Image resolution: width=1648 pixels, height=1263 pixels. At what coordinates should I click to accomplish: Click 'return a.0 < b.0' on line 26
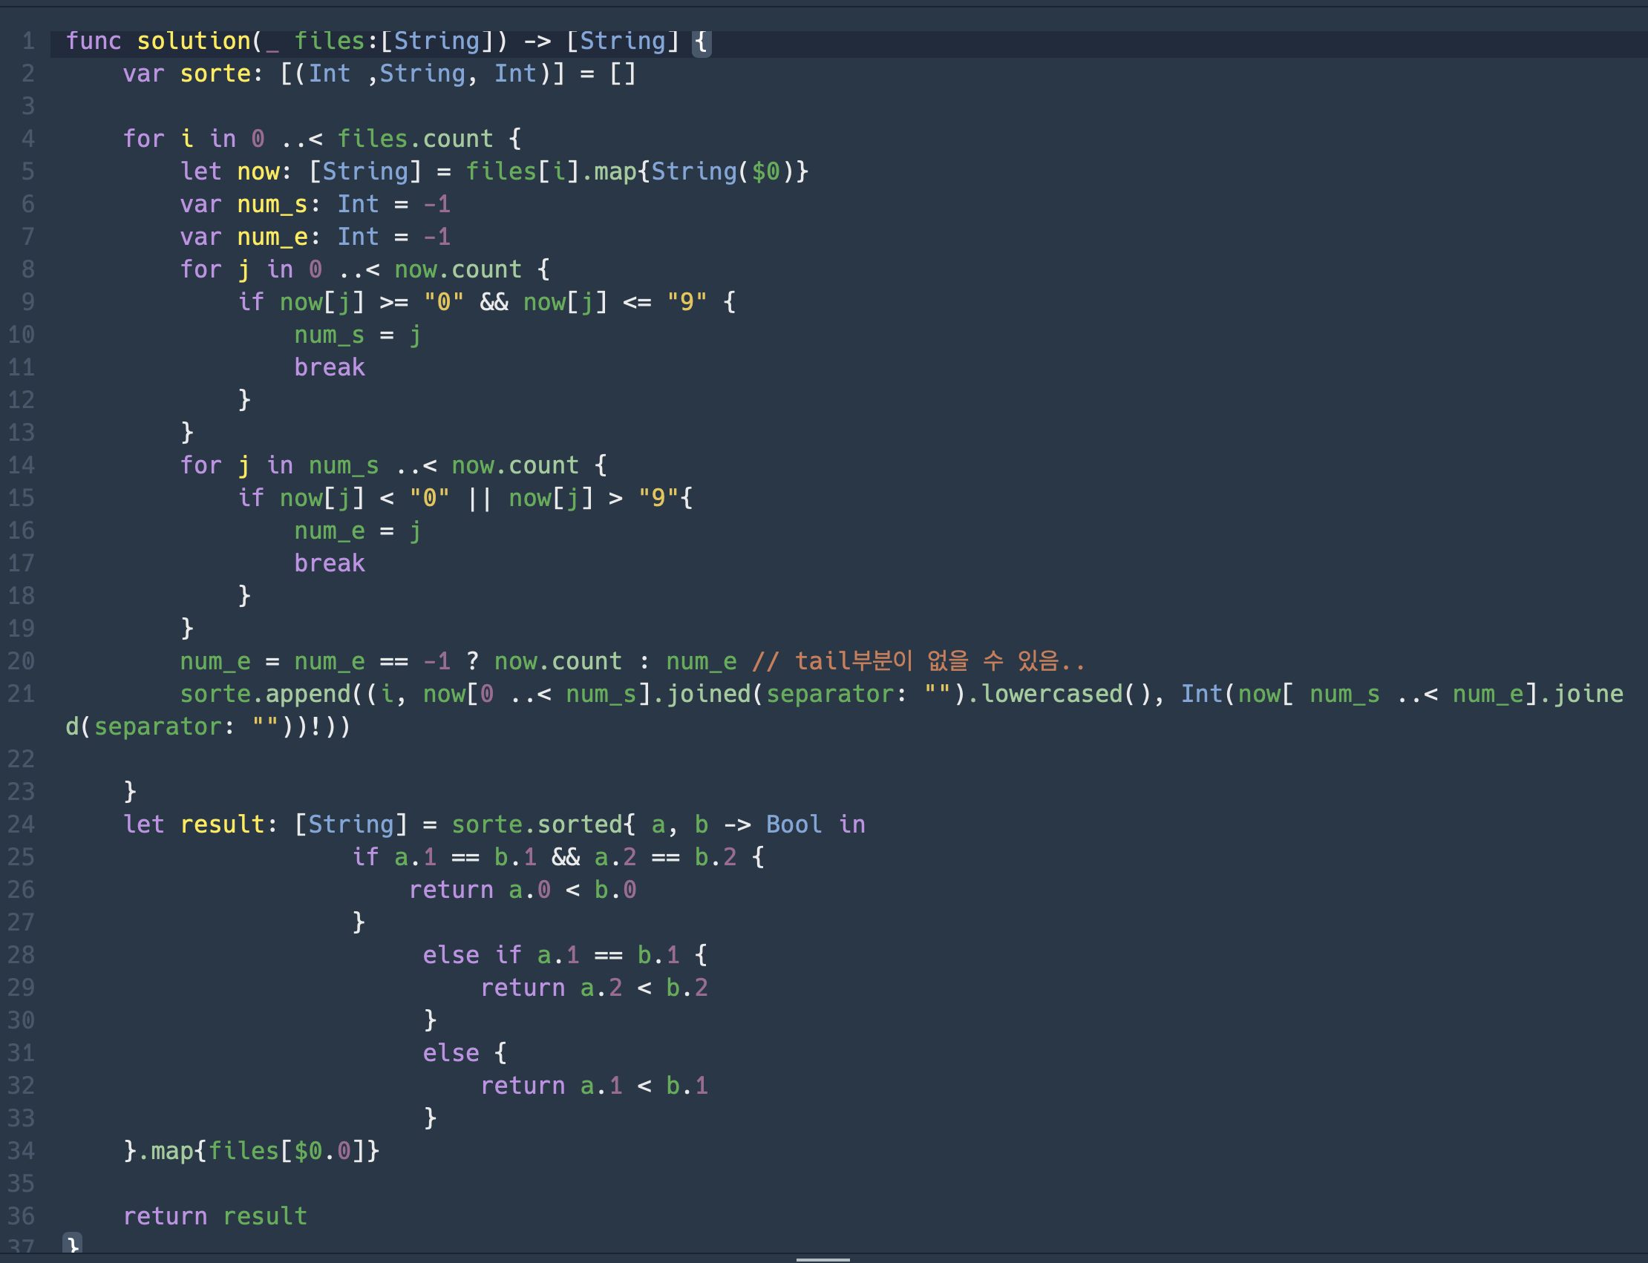point(523,890)
